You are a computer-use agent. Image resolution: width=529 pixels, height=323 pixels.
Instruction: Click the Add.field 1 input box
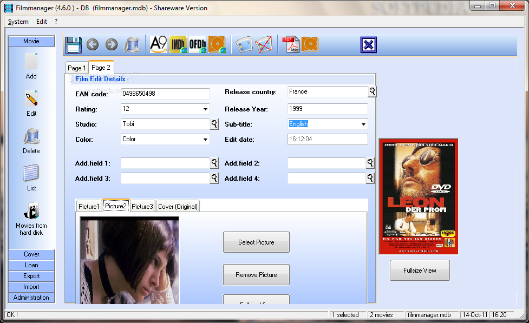166,163
